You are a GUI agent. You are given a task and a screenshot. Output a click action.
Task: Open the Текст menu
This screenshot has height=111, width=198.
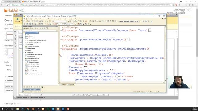tap(37, 19)
